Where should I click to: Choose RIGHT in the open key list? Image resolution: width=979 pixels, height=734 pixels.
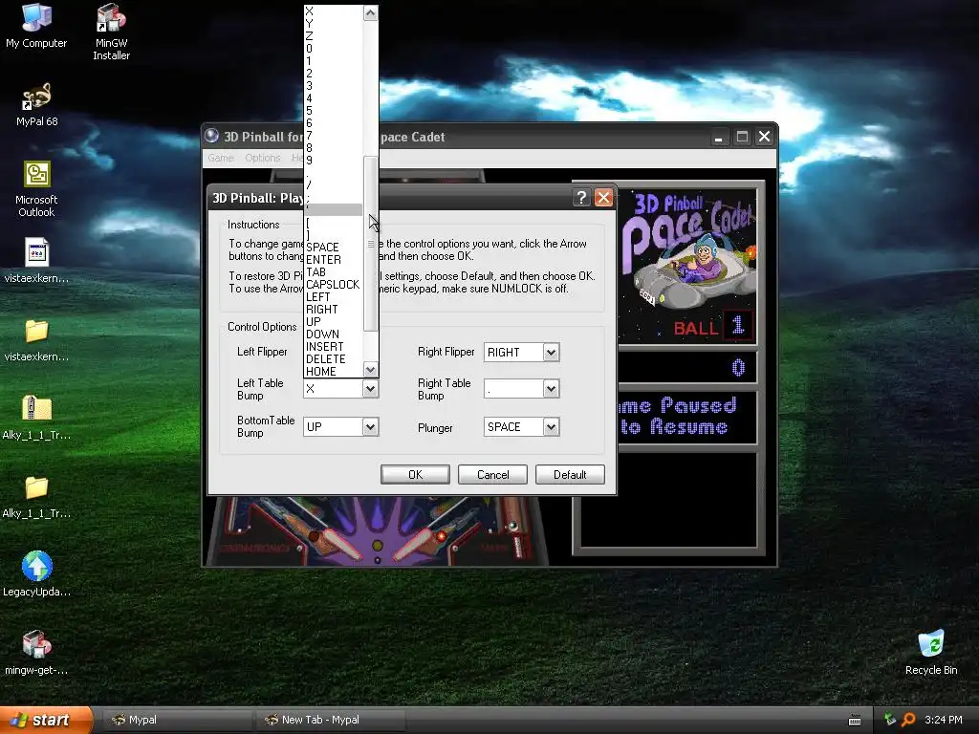(334, 310)
